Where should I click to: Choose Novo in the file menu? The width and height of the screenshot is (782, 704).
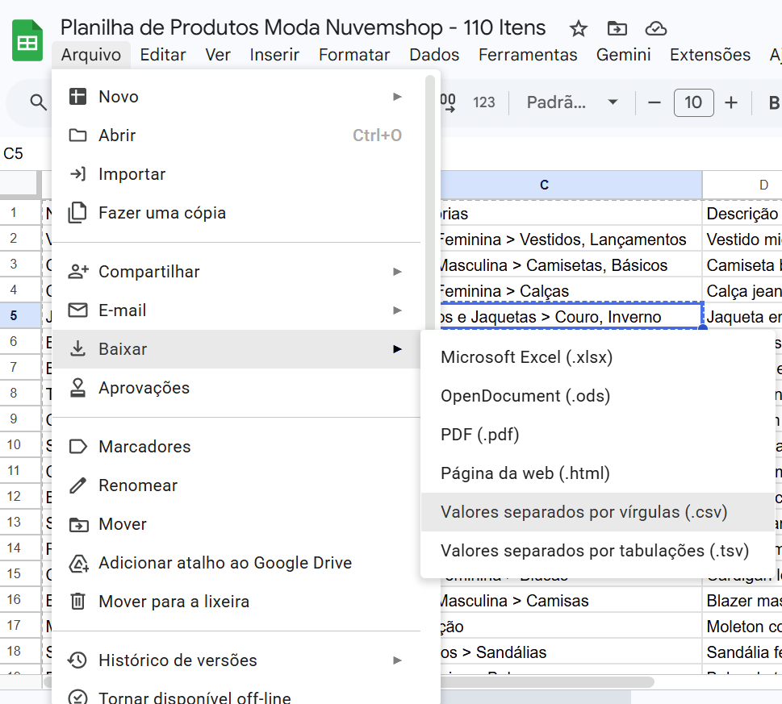coord(236,97)
